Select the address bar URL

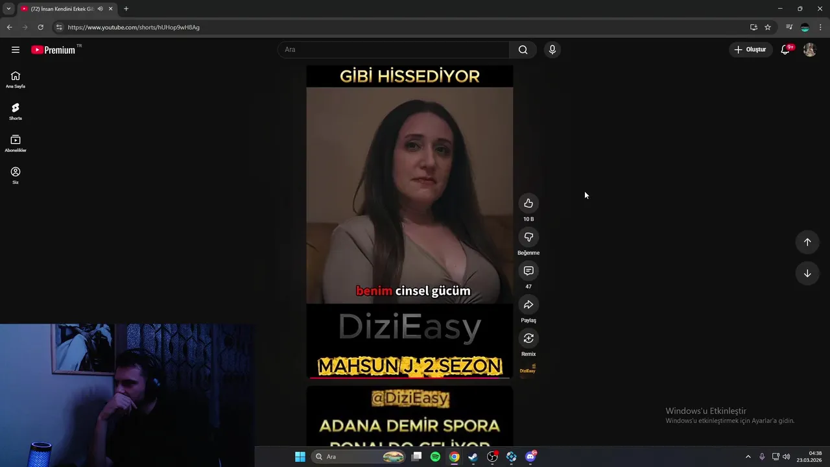click(x=134, y=27)
